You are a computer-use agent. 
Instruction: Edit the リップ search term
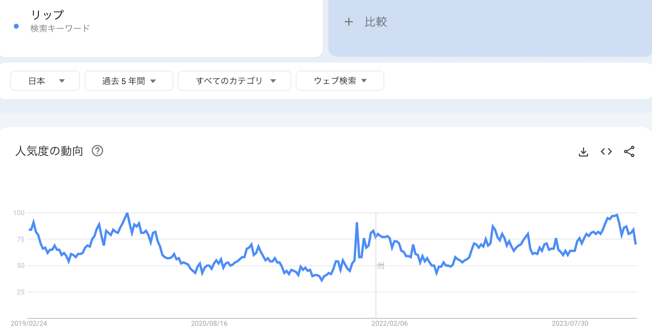click(x=48, y=15)
